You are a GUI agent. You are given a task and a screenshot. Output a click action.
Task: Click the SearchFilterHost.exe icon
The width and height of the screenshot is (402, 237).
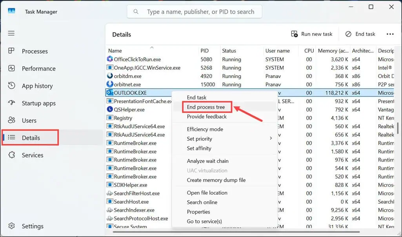pyautogui.click(x=110, y=193)
